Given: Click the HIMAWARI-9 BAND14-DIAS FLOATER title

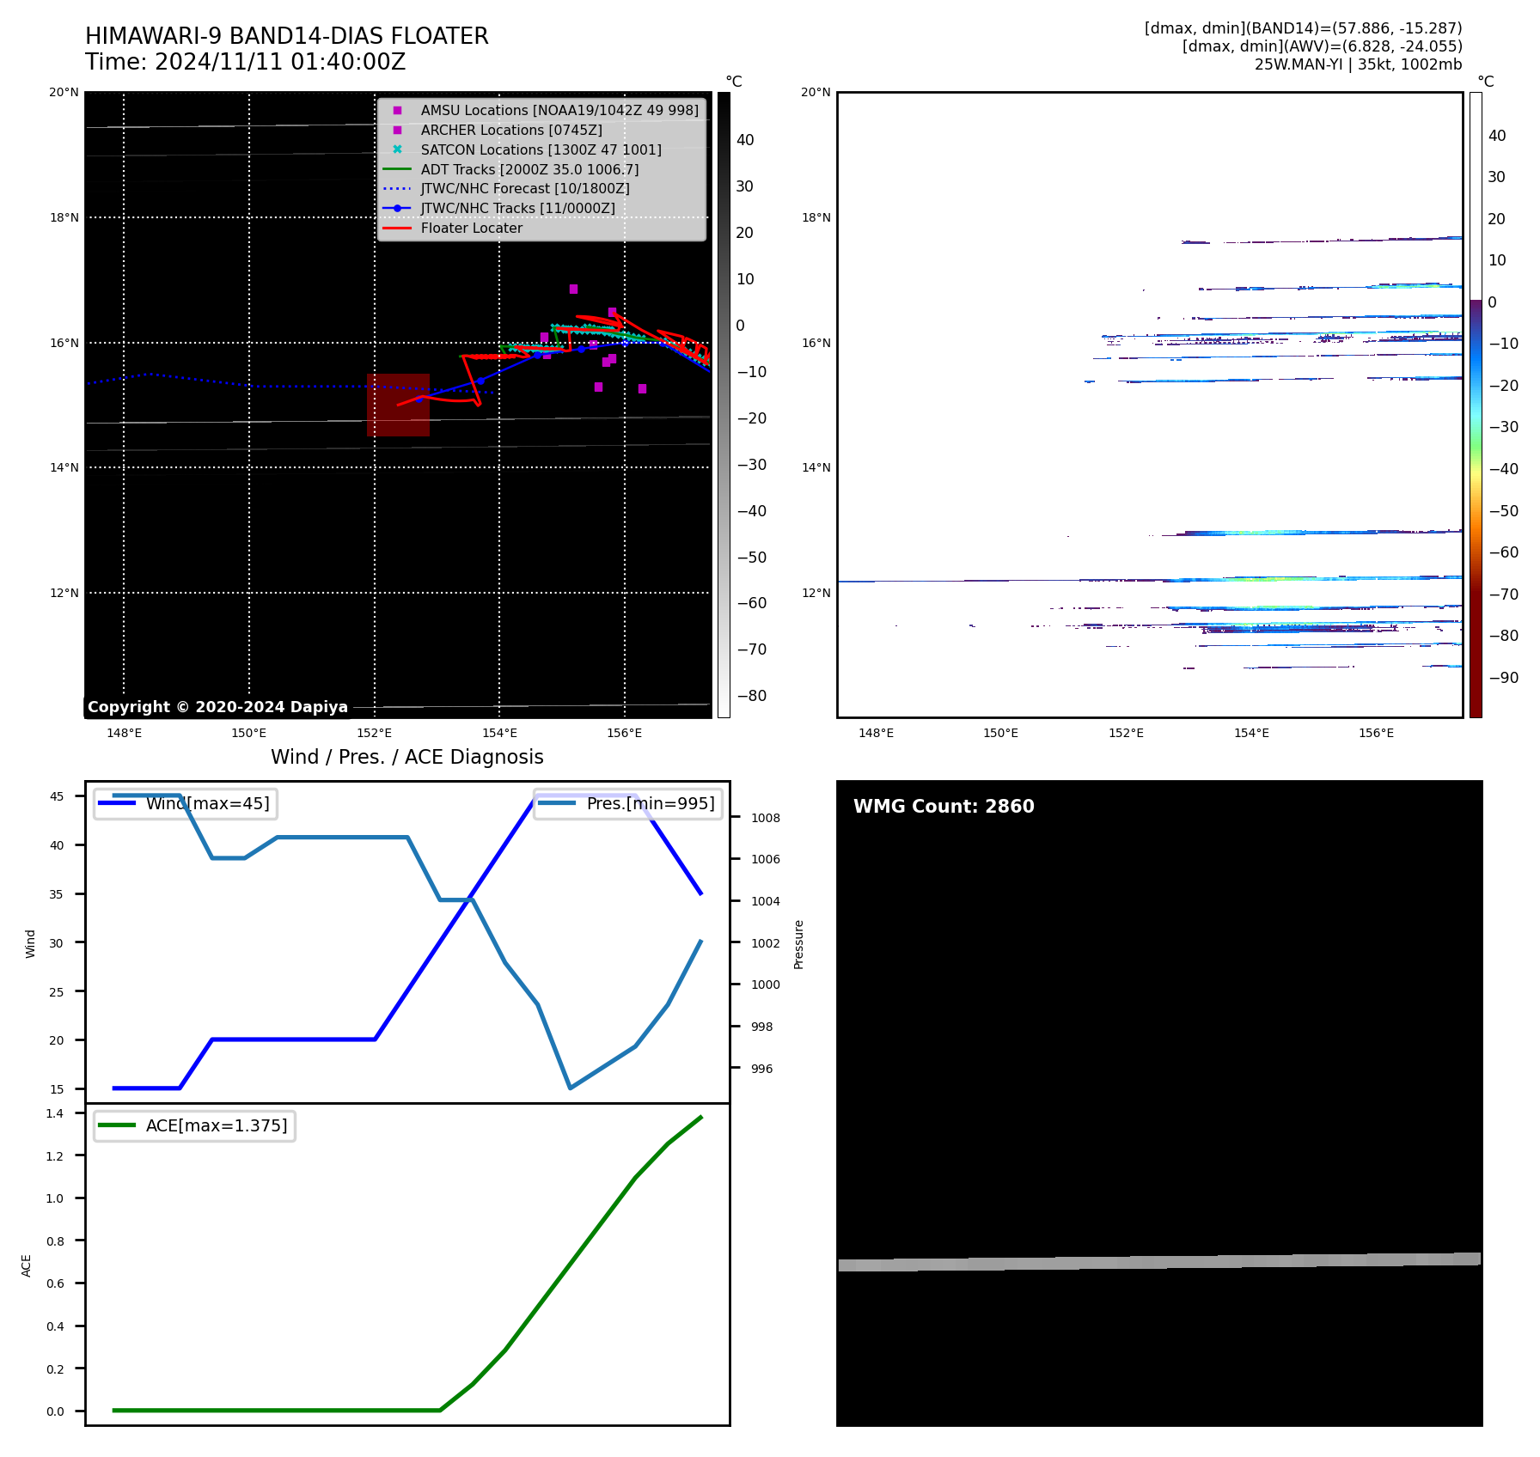Looking at the screenshot, I should point(286,36).
